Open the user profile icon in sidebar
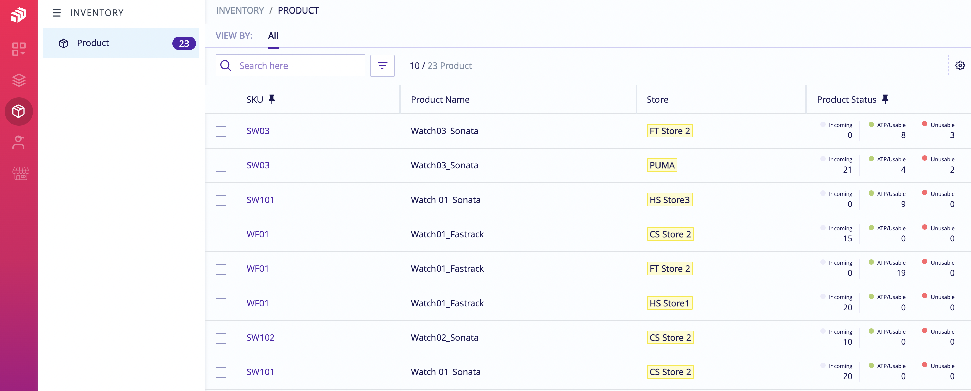The height and width of the screenshot is (391, 971). point(19,142)
